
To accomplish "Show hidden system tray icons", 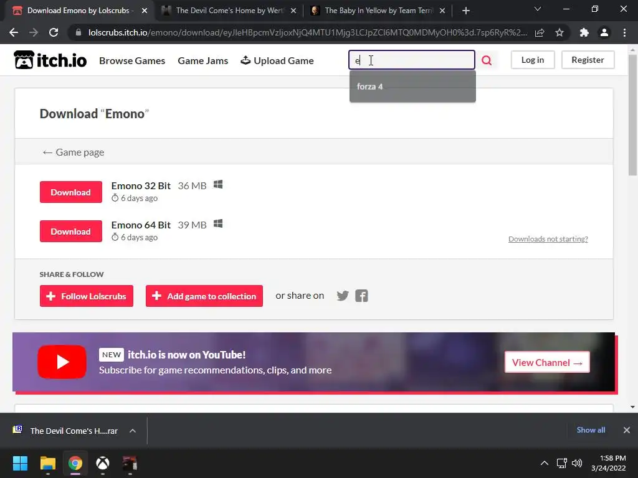I will (x=544, y=463).
